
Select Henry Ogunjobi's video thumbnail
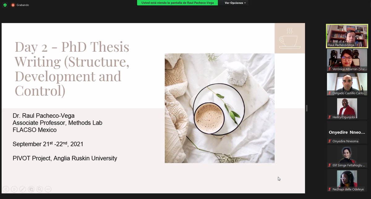coord(347,108)
